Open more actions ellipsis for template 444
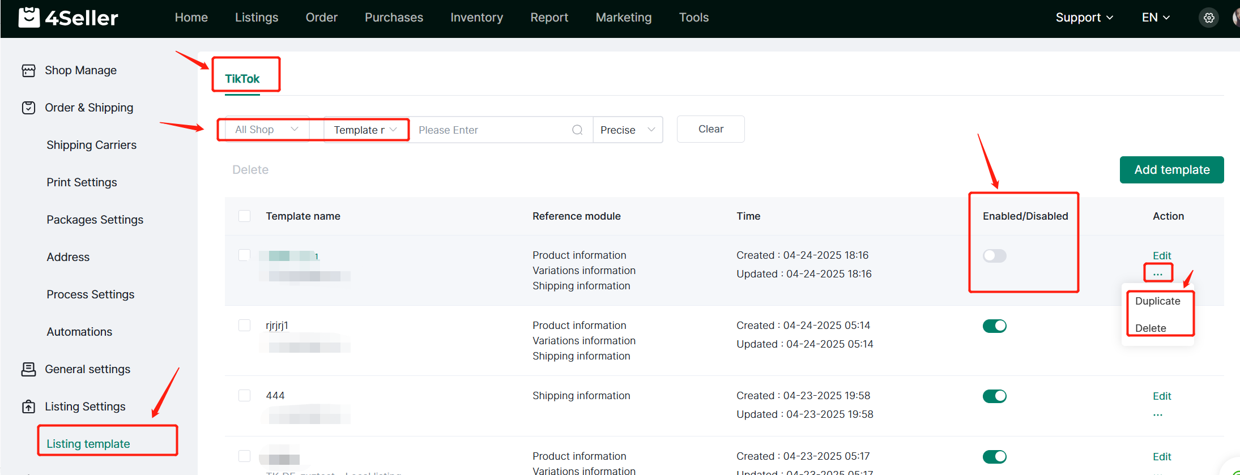1240x475 pixels. 1157,415
